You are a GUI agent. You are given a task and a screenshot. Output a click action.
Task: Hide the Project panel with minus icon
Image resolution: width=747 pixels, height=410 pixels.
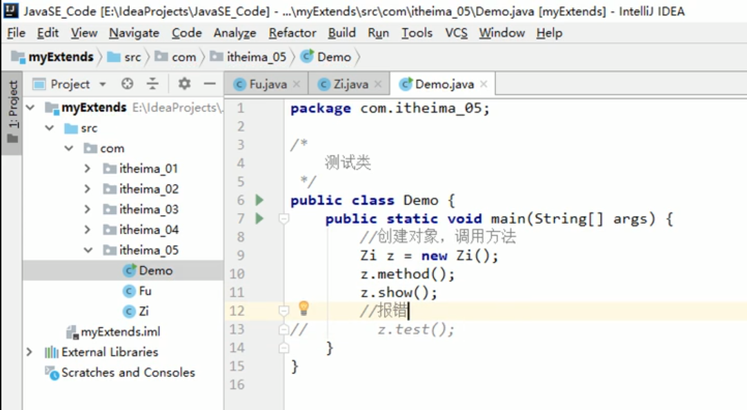[210, 84]
